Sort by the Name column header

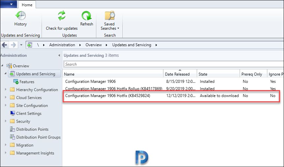113,74
